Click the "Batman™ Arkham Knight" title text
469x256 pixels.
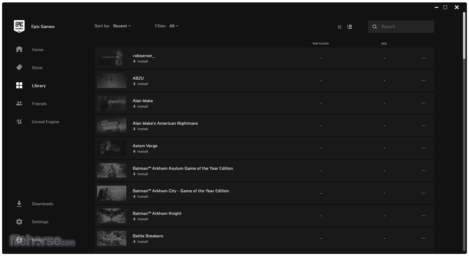point(157,213)
